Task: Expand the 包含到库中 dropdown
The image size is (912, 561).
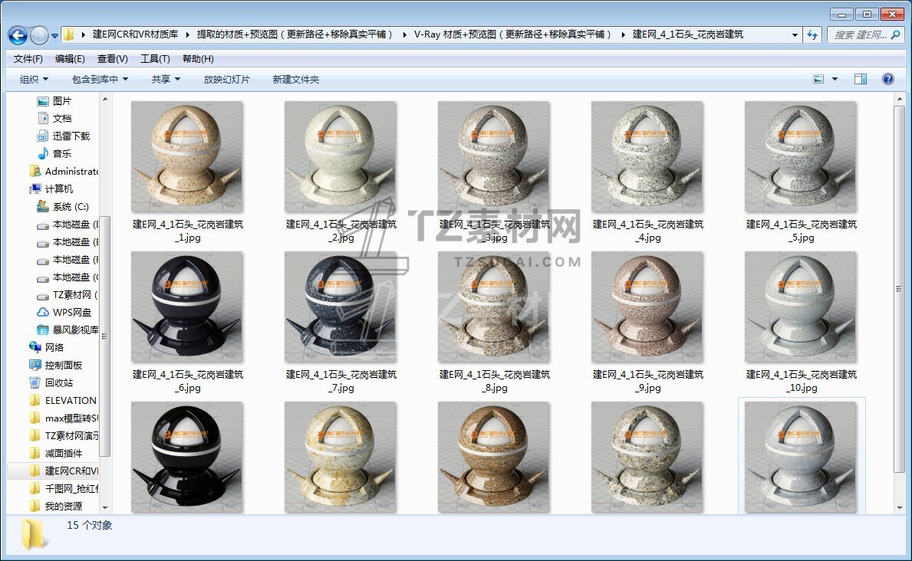Action: 100,79
